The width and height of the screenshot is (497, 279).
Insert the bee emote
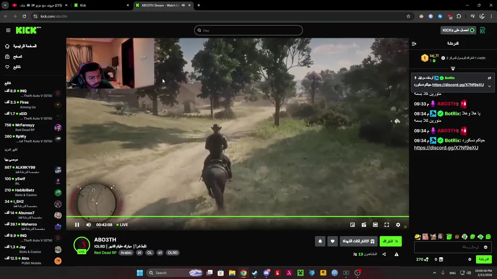(417, 236)
